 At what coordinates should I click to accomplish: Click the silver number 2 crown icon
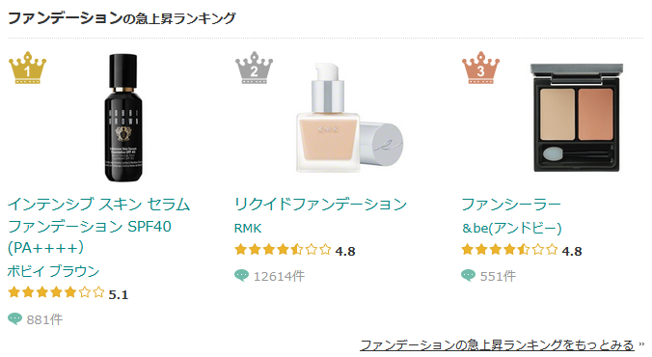click(x=254, y=68)
